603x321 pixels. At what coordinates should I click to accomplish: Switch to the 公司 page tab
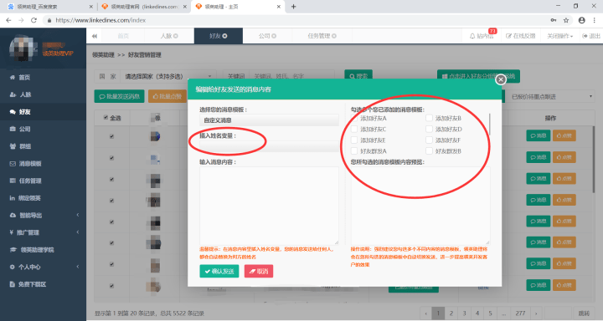click(x=267, y=36)
